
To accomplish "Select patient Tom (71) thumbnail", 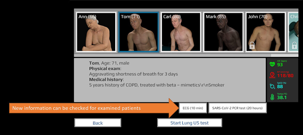I will (138, 32).
